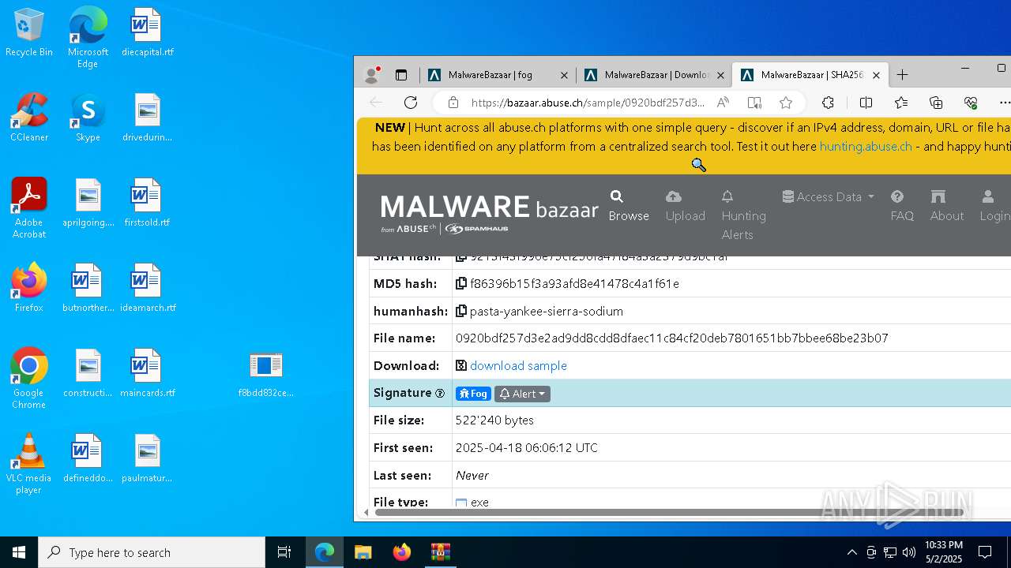The width and height of the screenshot is (1011, 568).
Task: Open the tab actions menu icon
Action: (401, 75)
